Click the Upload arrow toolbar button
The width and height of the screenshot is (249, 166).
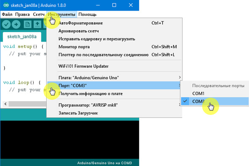(x=16, y=24)
